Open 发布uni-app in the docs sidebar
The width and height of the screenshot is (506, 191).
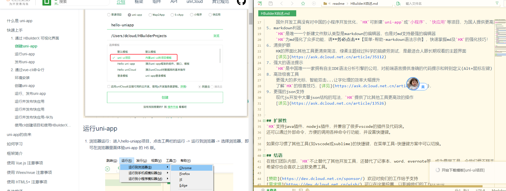click(25, 62)
